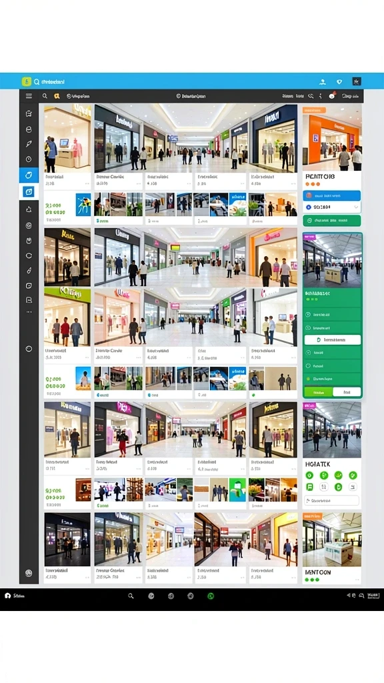
Task: Click the bright green segment at green panel bottom
Action: 319,392
